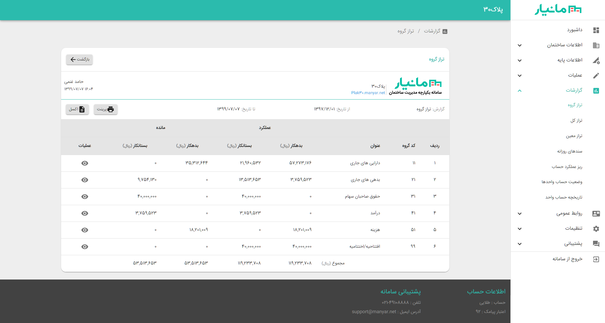Image resolution: width=605 pixels, height=323 pixels.
Task: Select the تراز معین submenu item
Action: (574, 136)
